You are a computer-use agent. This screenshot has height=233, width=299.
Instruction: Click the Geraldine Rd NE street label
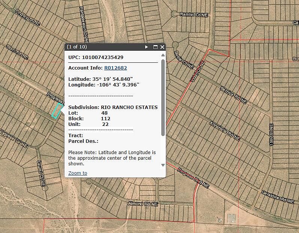point(278,196)
